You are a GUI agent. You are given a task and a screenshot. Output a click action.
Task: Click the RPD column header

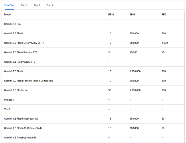164,14
